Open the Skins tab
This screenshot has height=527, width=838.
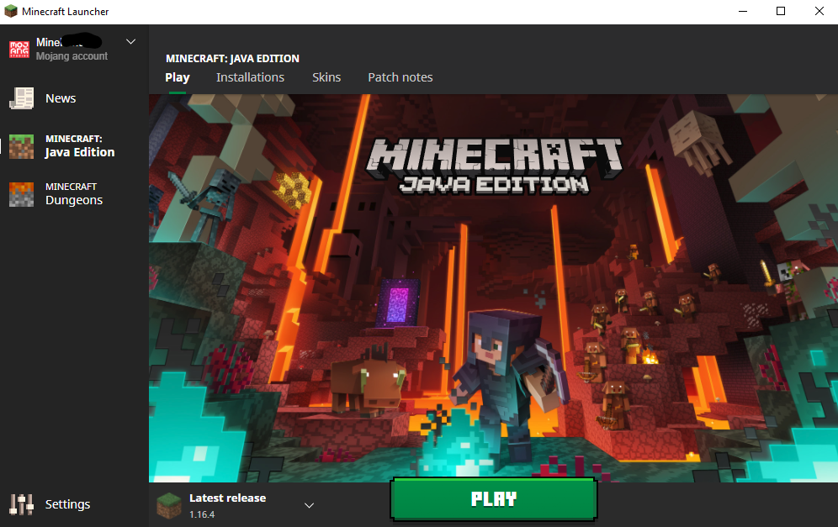click(326, 77)
